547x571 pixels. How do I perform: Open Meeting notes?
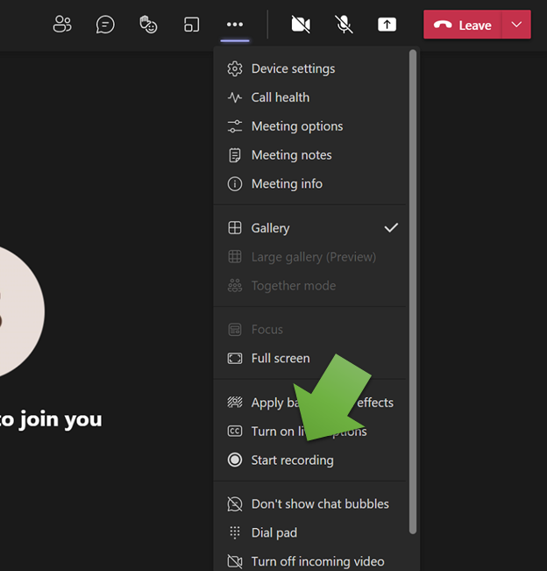click(310, 155)
